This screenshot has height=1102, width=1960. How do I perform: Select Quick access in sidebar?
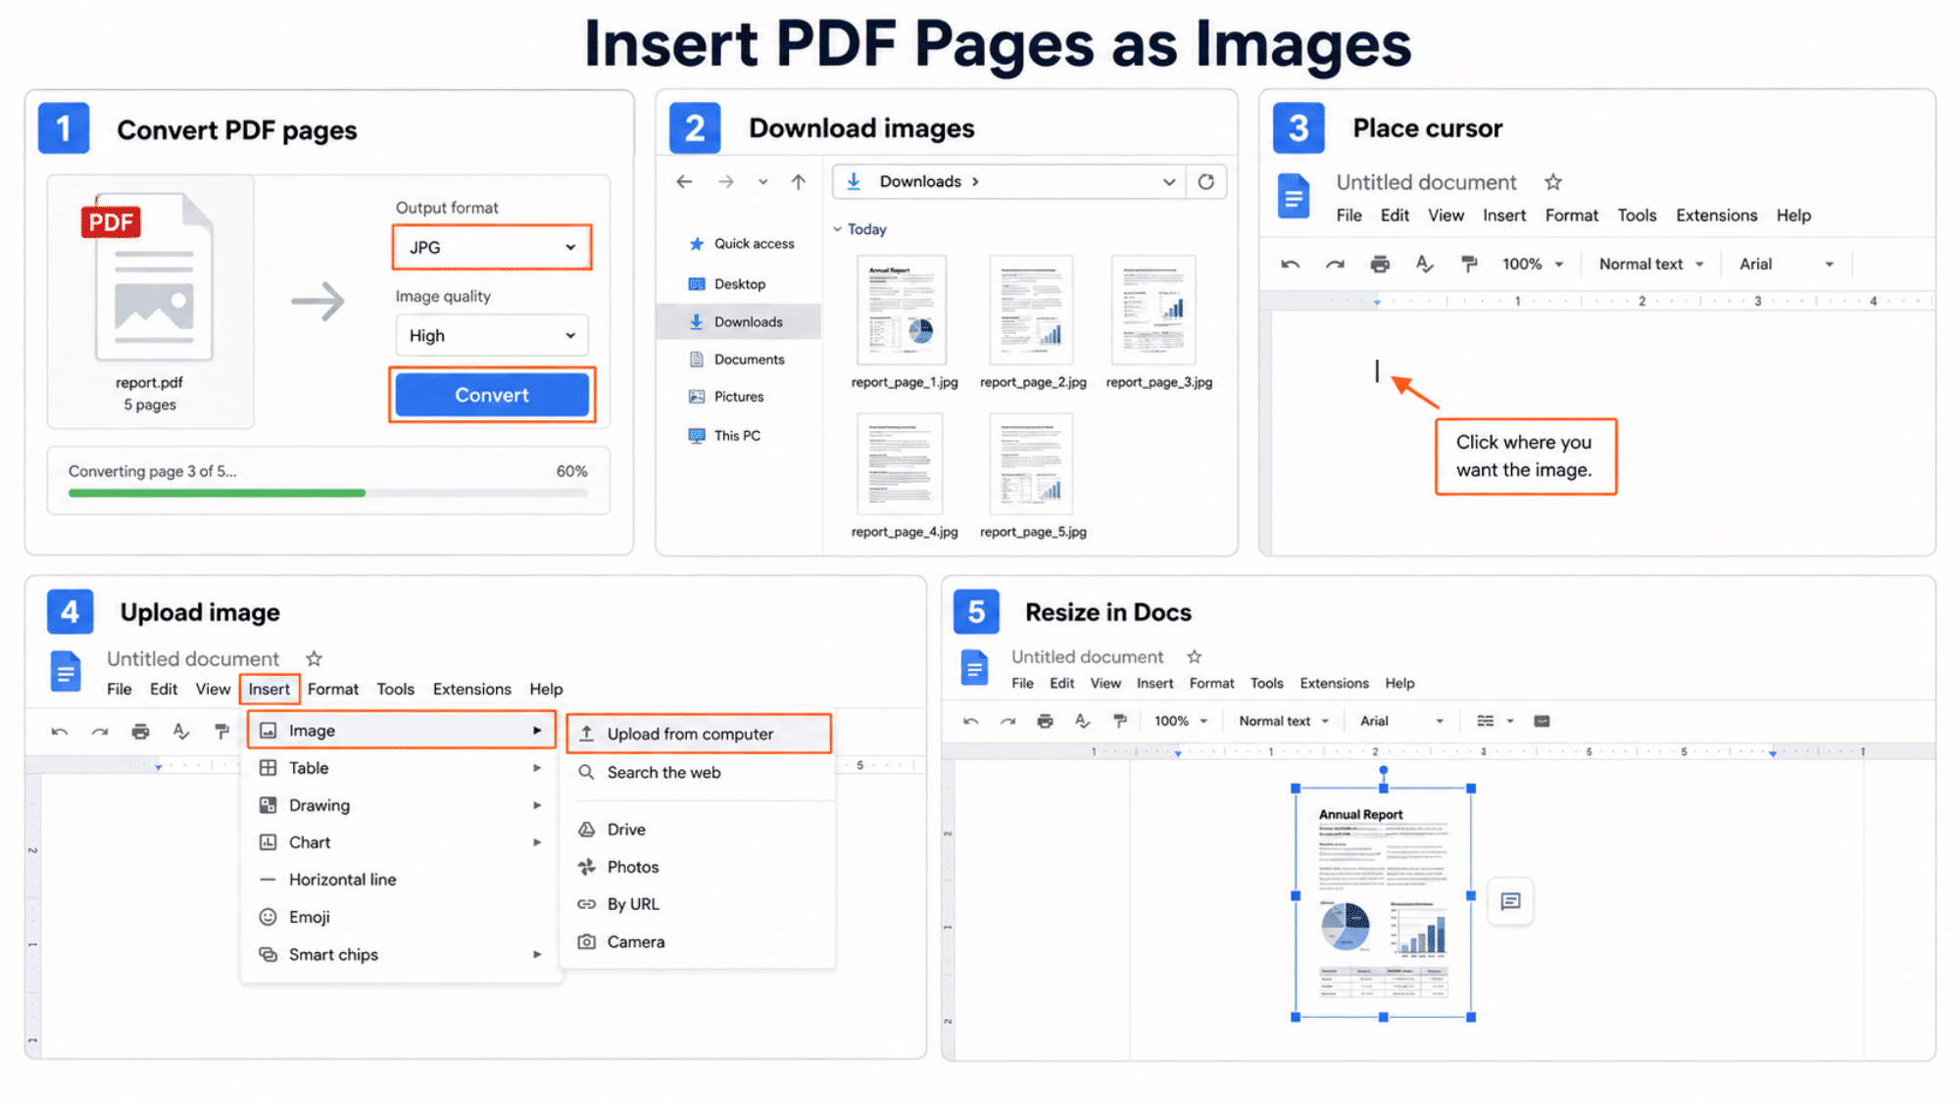click(x=742, y=244)
